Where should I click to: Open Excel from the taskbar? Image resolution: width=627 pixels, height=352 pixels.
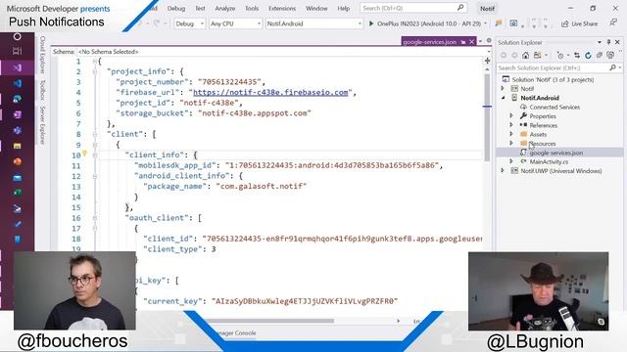(x=18, y=193)
